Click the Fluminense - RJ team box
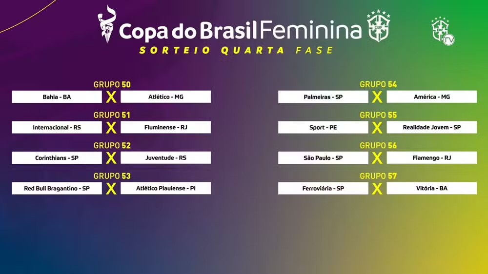This screenshot has width=488, height=274. point(165,127)
